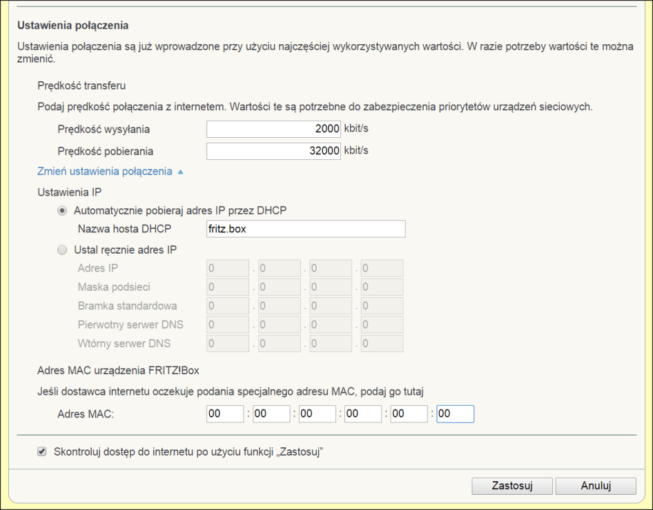Click the first MAC address octet field
The width and height of the screenshot is (653, 510).
click(x=225, y=414)
